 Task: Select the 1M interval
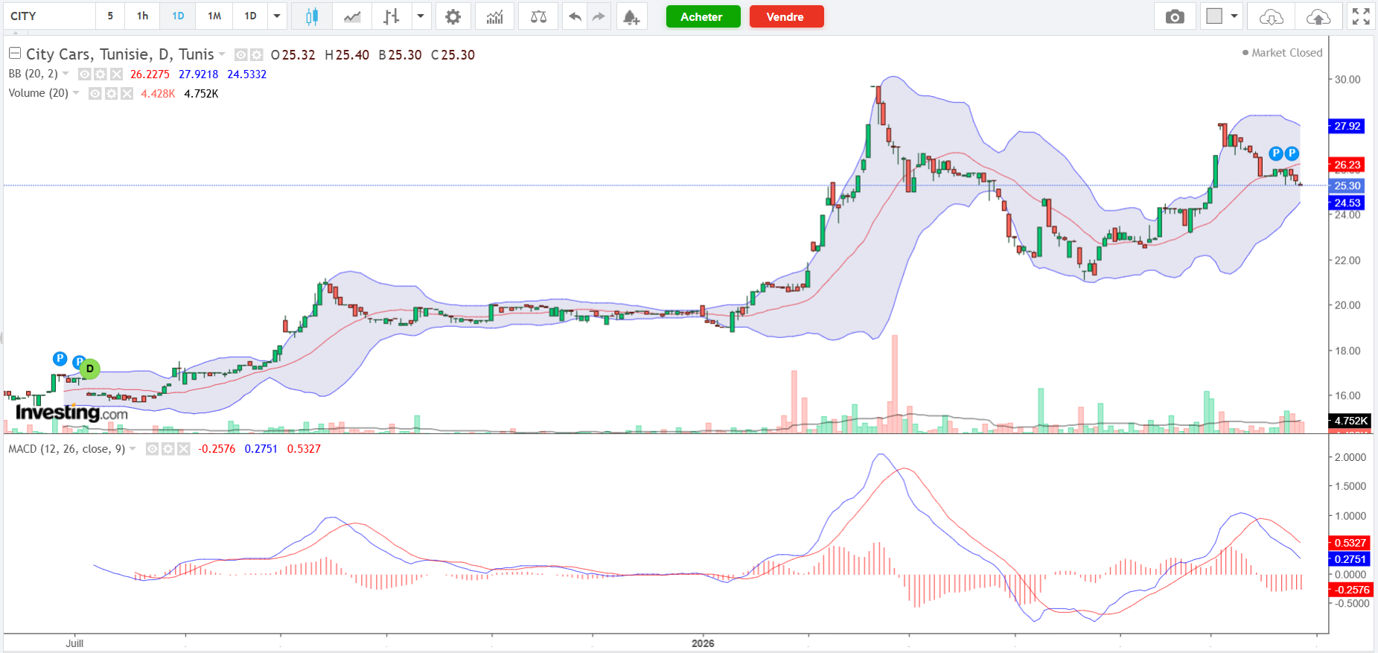pos(214,16)
